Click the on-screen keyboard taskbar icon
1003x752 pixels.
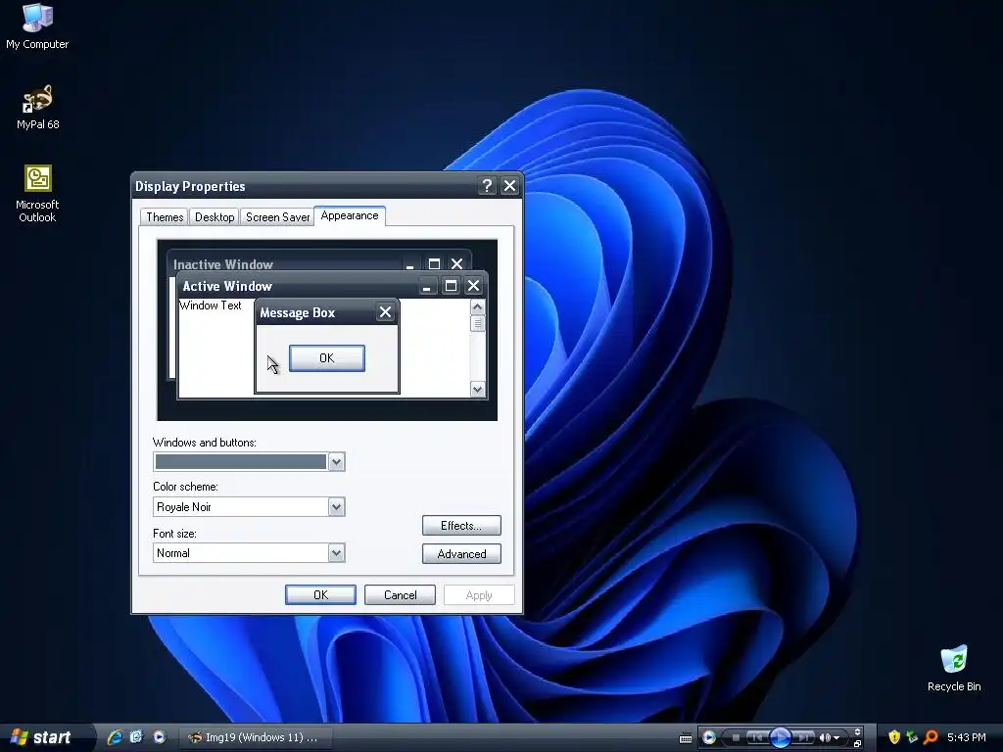pos(685,738)
